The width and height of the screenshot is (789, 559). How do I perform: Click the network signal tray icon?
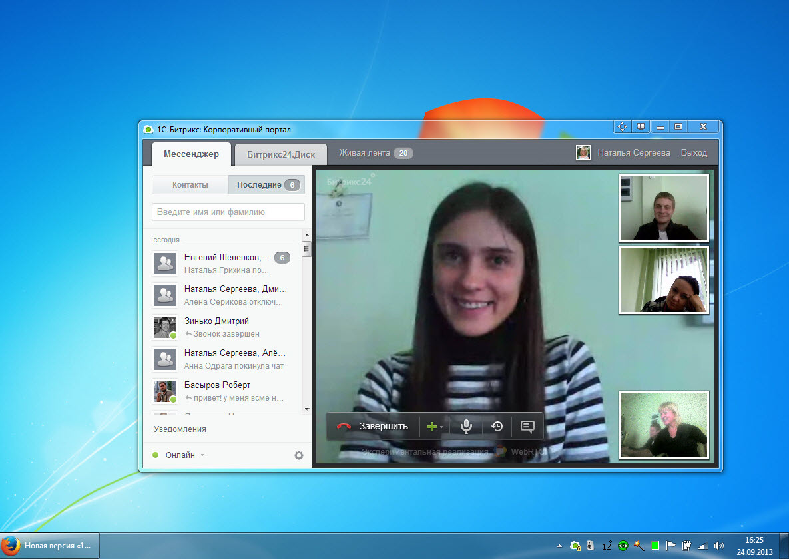pos(703,546)
